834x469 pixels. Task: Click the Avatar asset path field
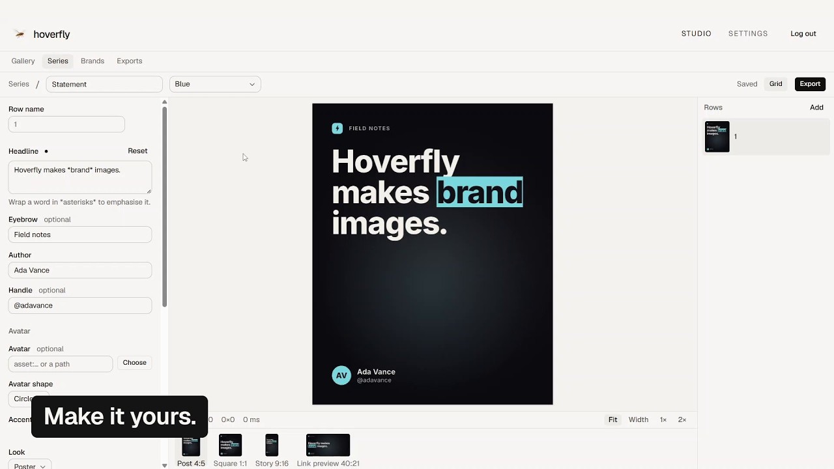click(61, 364)
